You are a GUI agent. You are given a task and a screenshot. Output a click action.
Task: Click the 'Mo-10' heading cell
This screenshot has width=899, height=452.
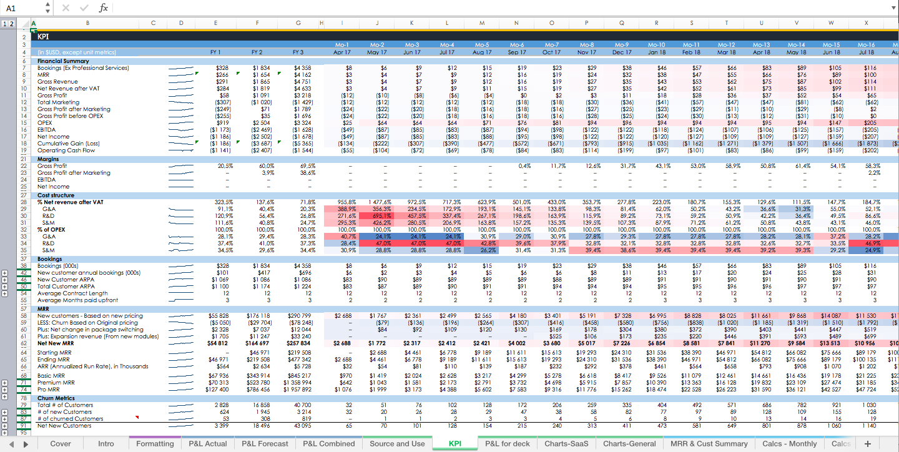tap(656, 45)
